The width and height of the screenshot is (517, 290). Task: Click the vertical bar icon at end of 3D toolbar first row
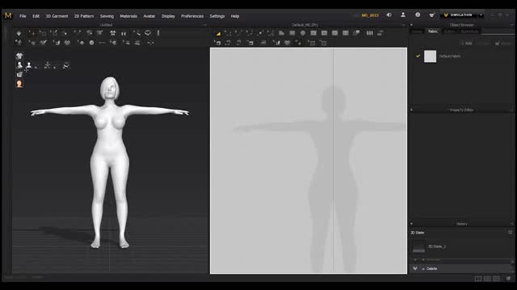(158, 33)
